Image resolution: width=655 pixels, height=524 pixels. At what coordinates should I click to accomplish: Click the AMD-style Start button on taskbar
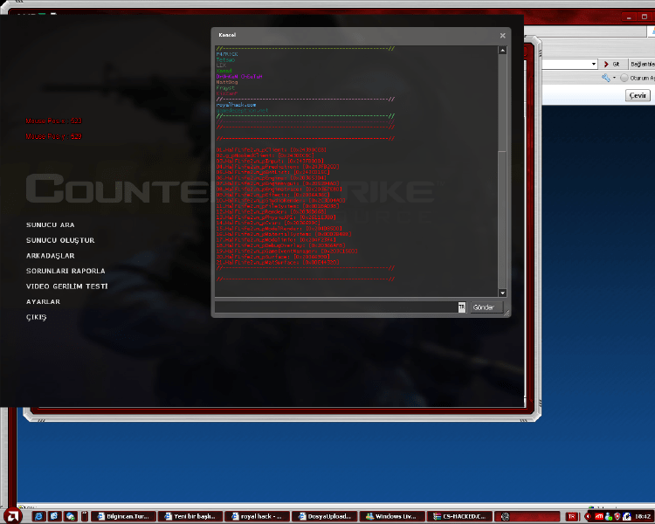[11, 516]
